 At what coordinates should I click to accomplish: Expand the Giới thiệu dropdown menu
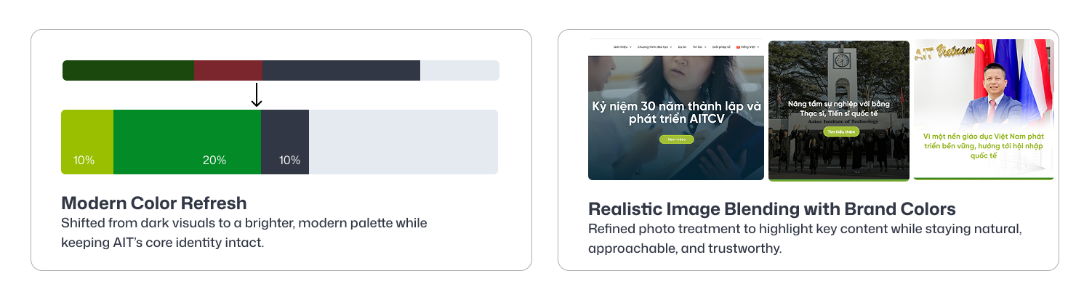pyautogui.click(x=622, y=47)
